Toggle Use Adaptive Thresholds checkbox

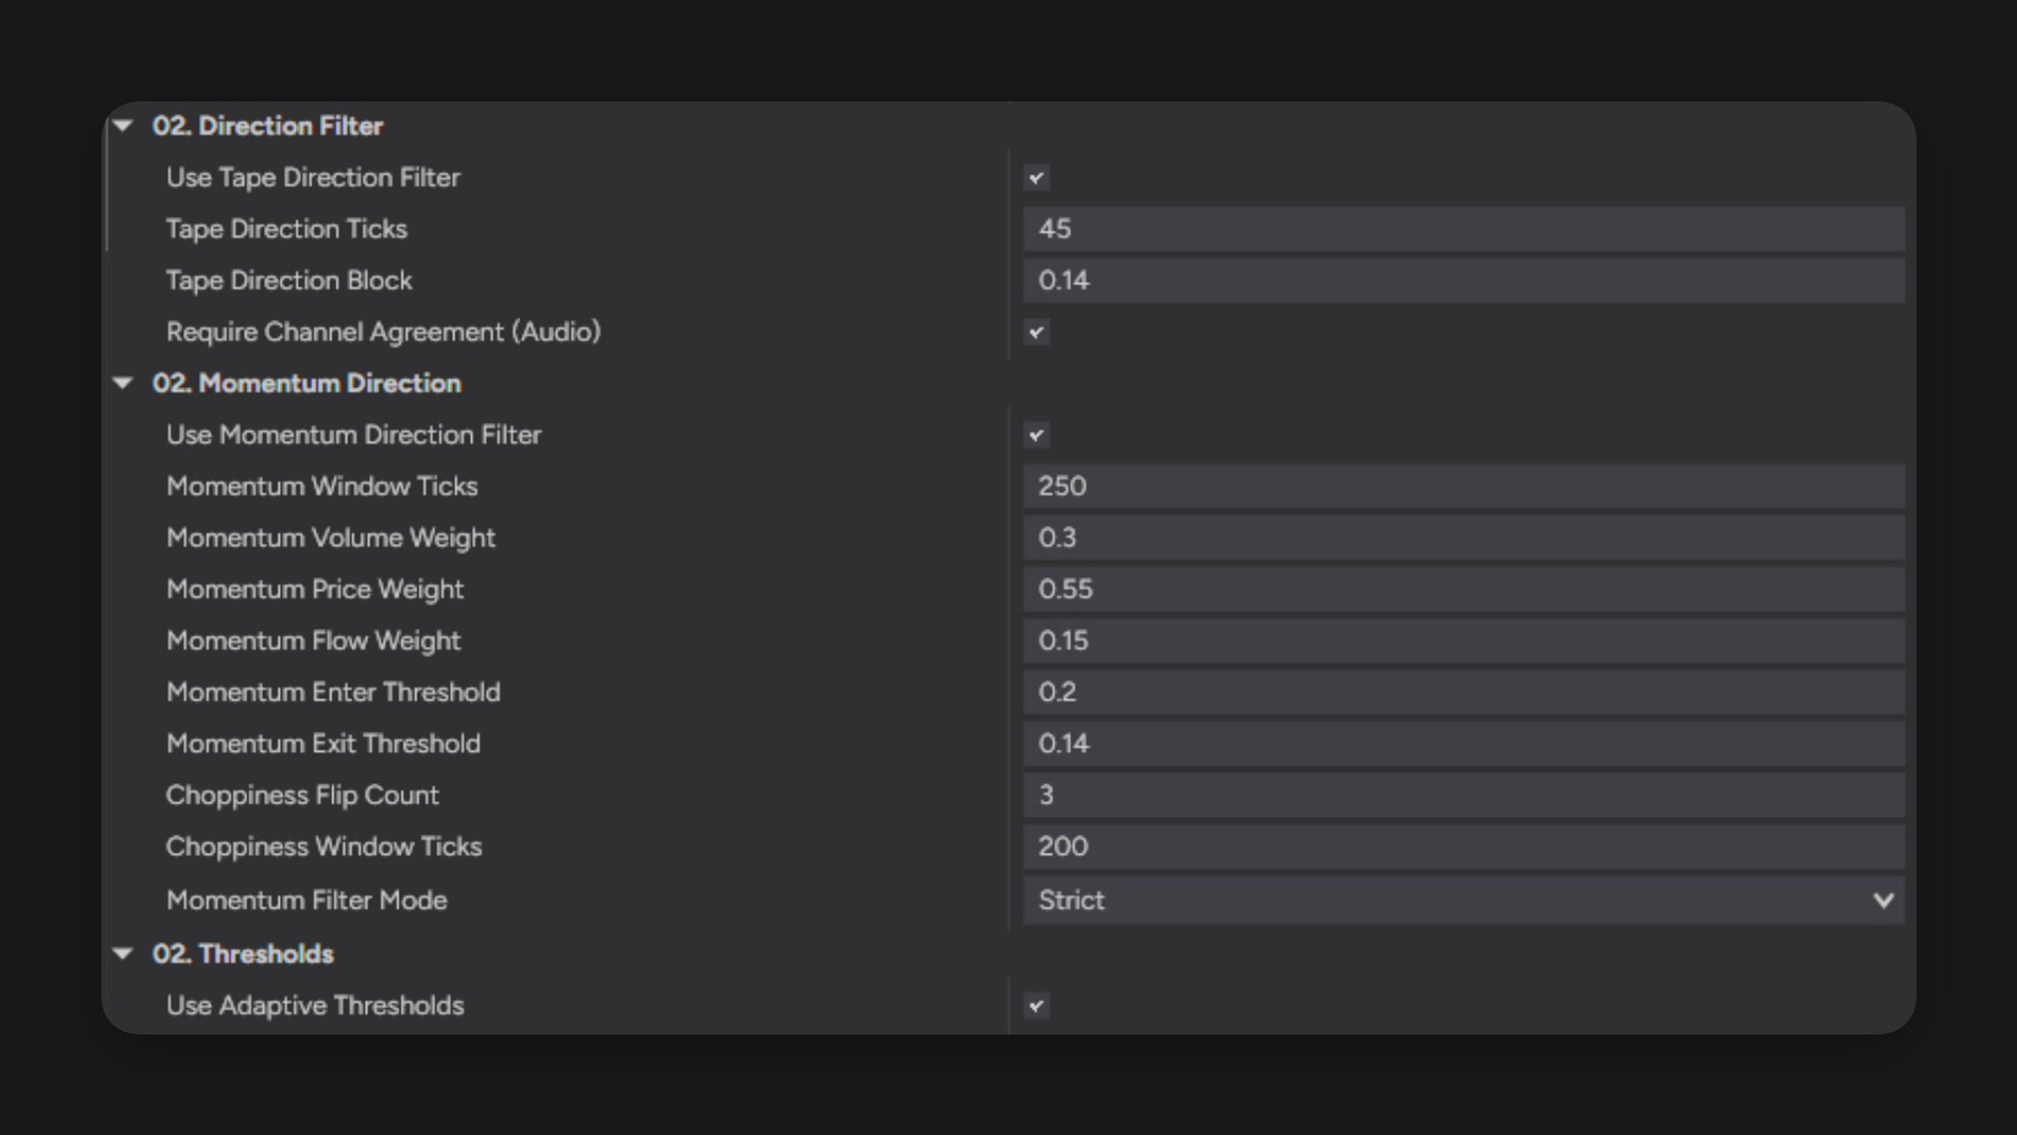pyautogui.click(x=1036, y=1006)
